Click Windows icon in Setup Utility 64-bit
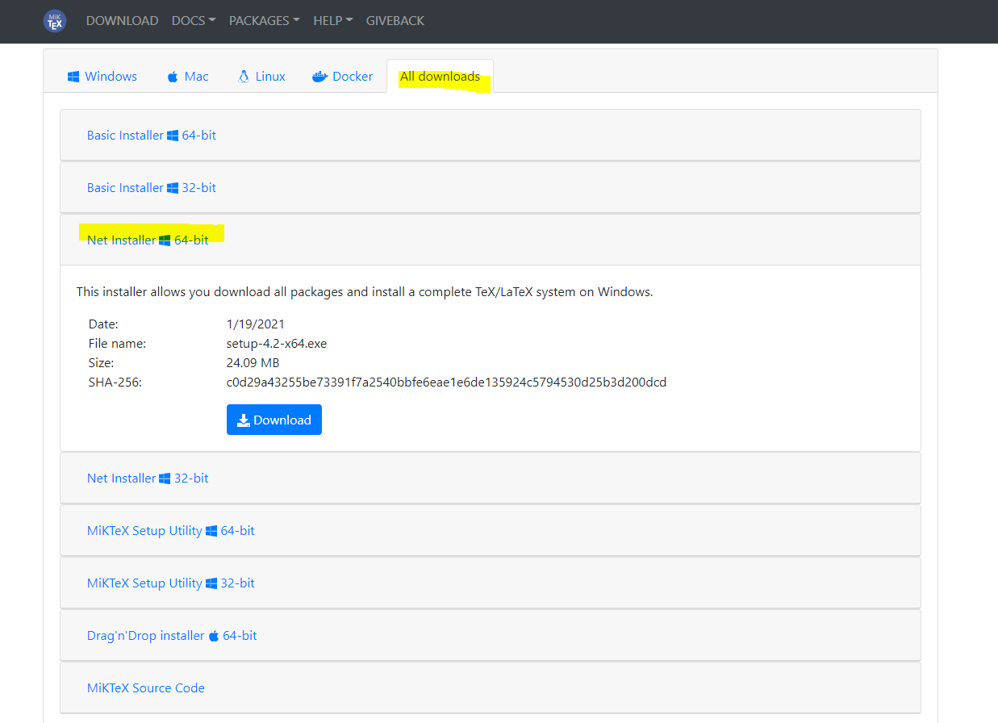The image size is (998, 723). pos(211,531)
